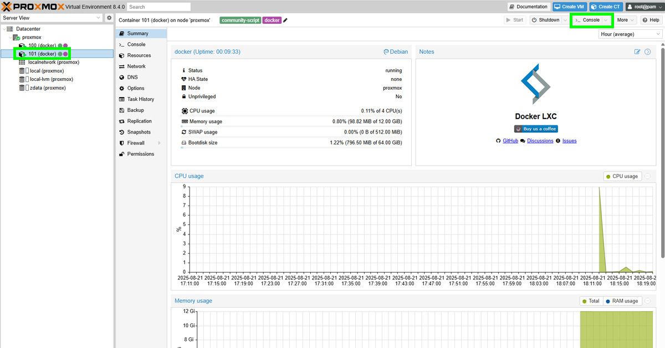The width and height of the screenshot is (665, 348).
Task: Open the Shutdown options dropdown arrow
Action: click(565, 20)
